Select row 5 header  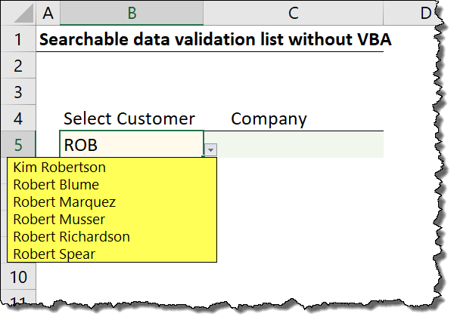coord(19,144)
